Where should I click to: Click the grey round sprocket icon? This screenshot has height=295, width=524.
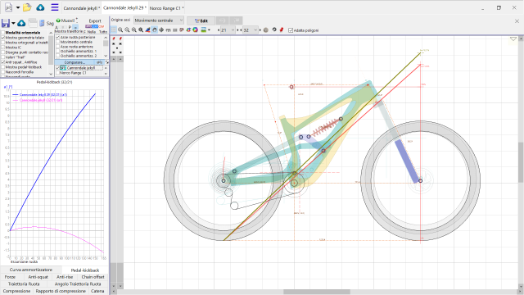point(266,30)
